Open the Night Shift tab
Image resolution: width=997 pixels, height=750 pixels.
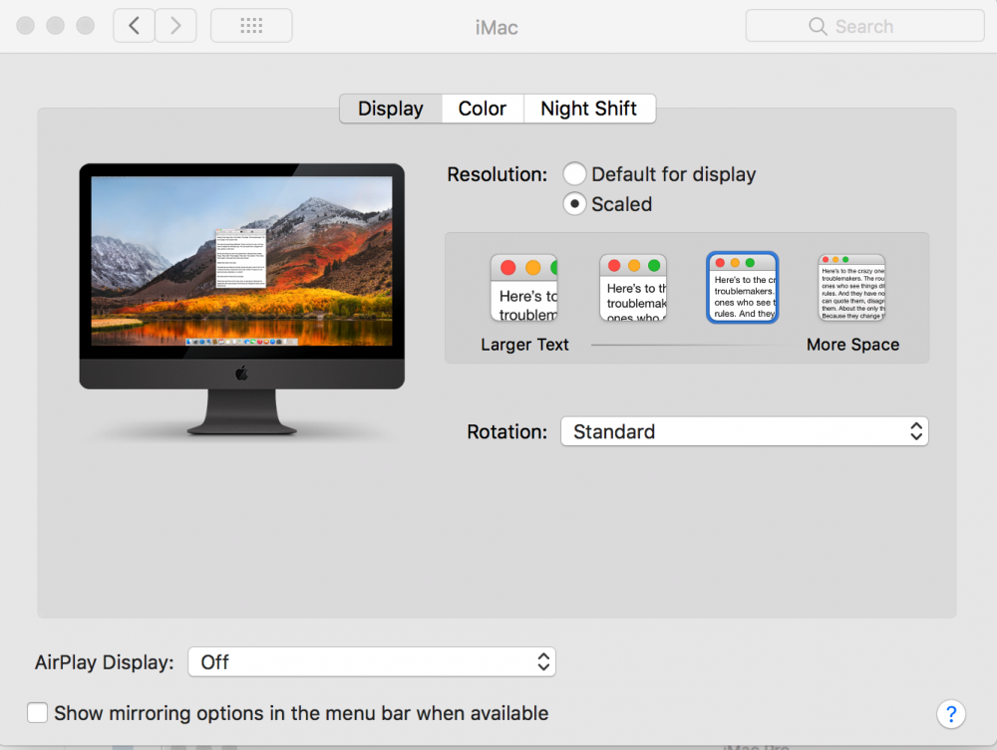[589, 109]
